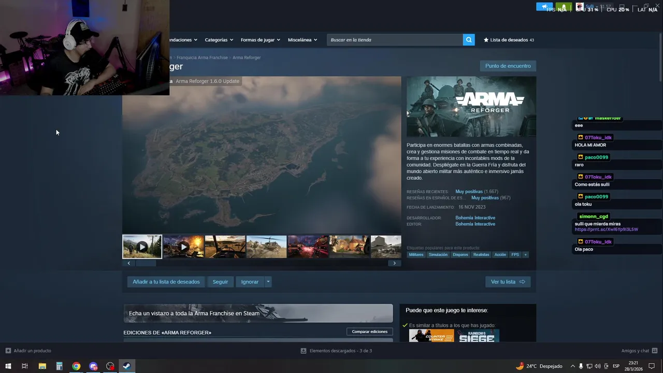The width and height of the screenshot is (663, 373).
Task: Open the Bohemia Interactive developer link
Action: point(475,218)
